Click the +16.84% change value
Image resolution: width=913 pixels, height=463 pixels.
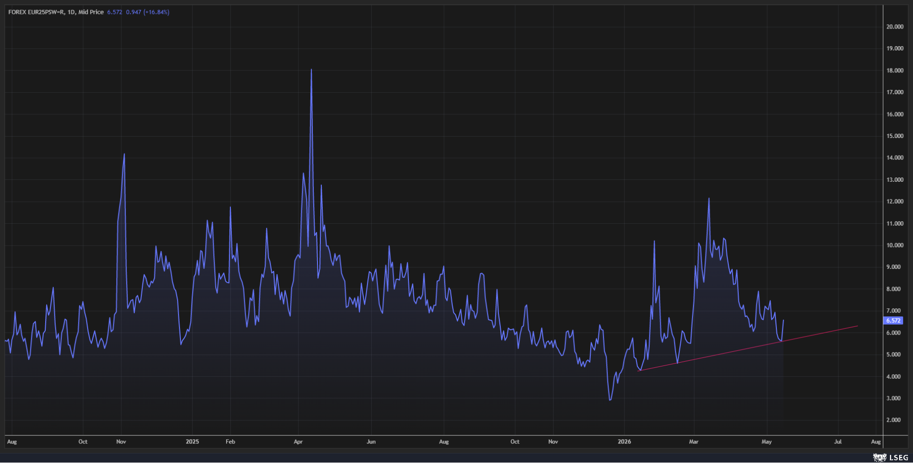[156, 12]
